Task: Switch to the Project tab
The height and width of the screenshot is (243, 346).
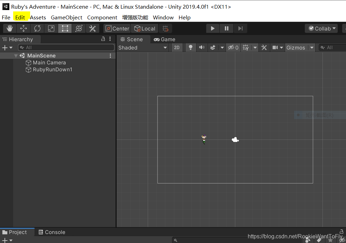Action: pos(17,232)
